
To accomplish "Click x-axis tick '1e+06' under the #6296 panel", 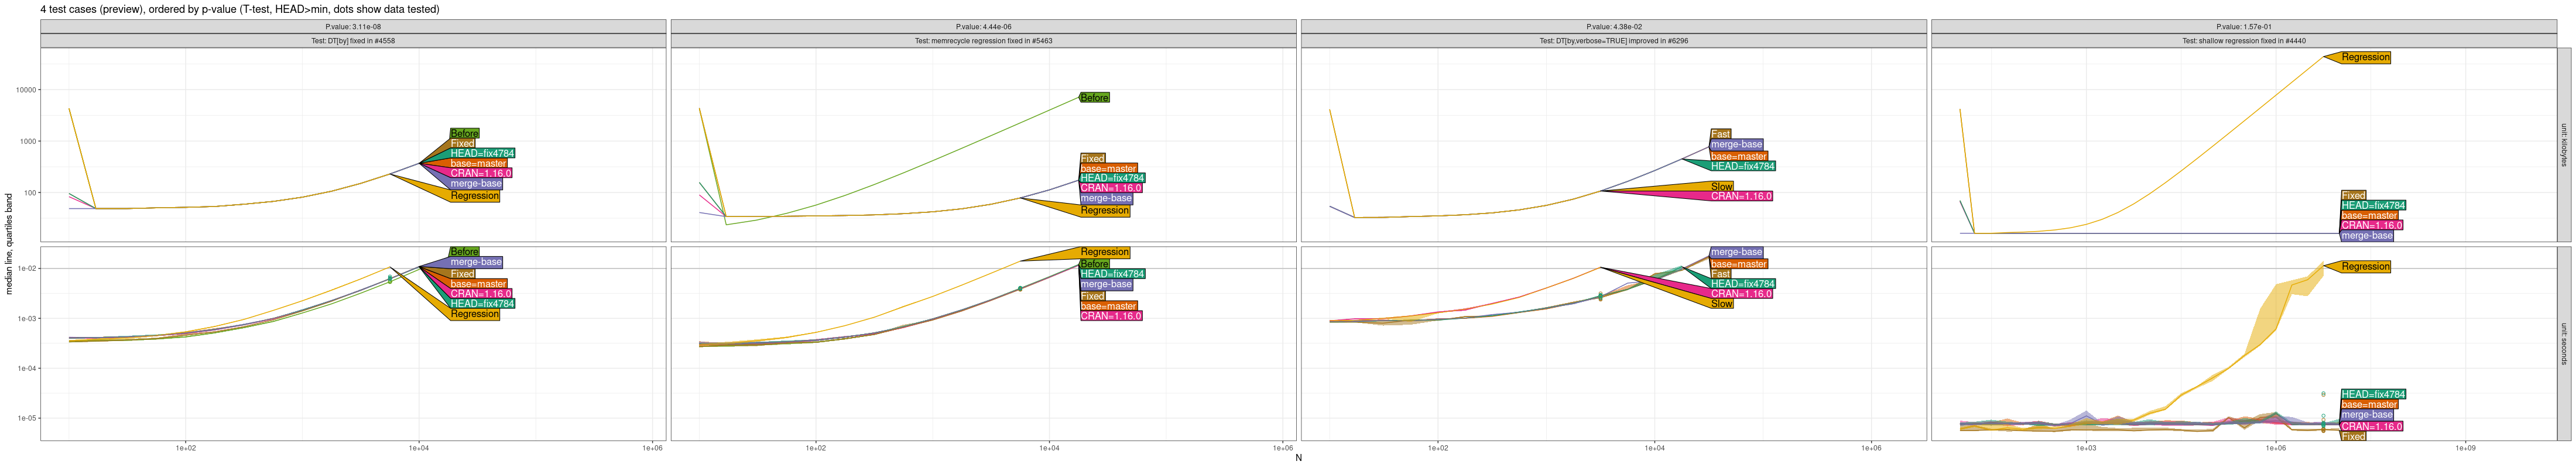I will 1871,448.
